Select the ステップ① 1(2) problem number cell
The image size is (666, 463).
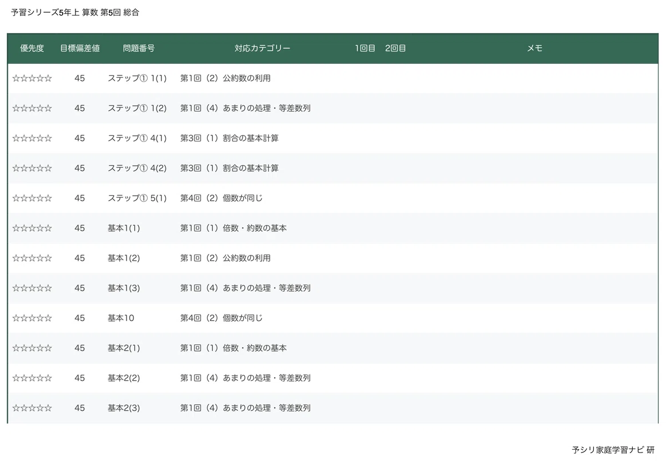click(137, 109)
